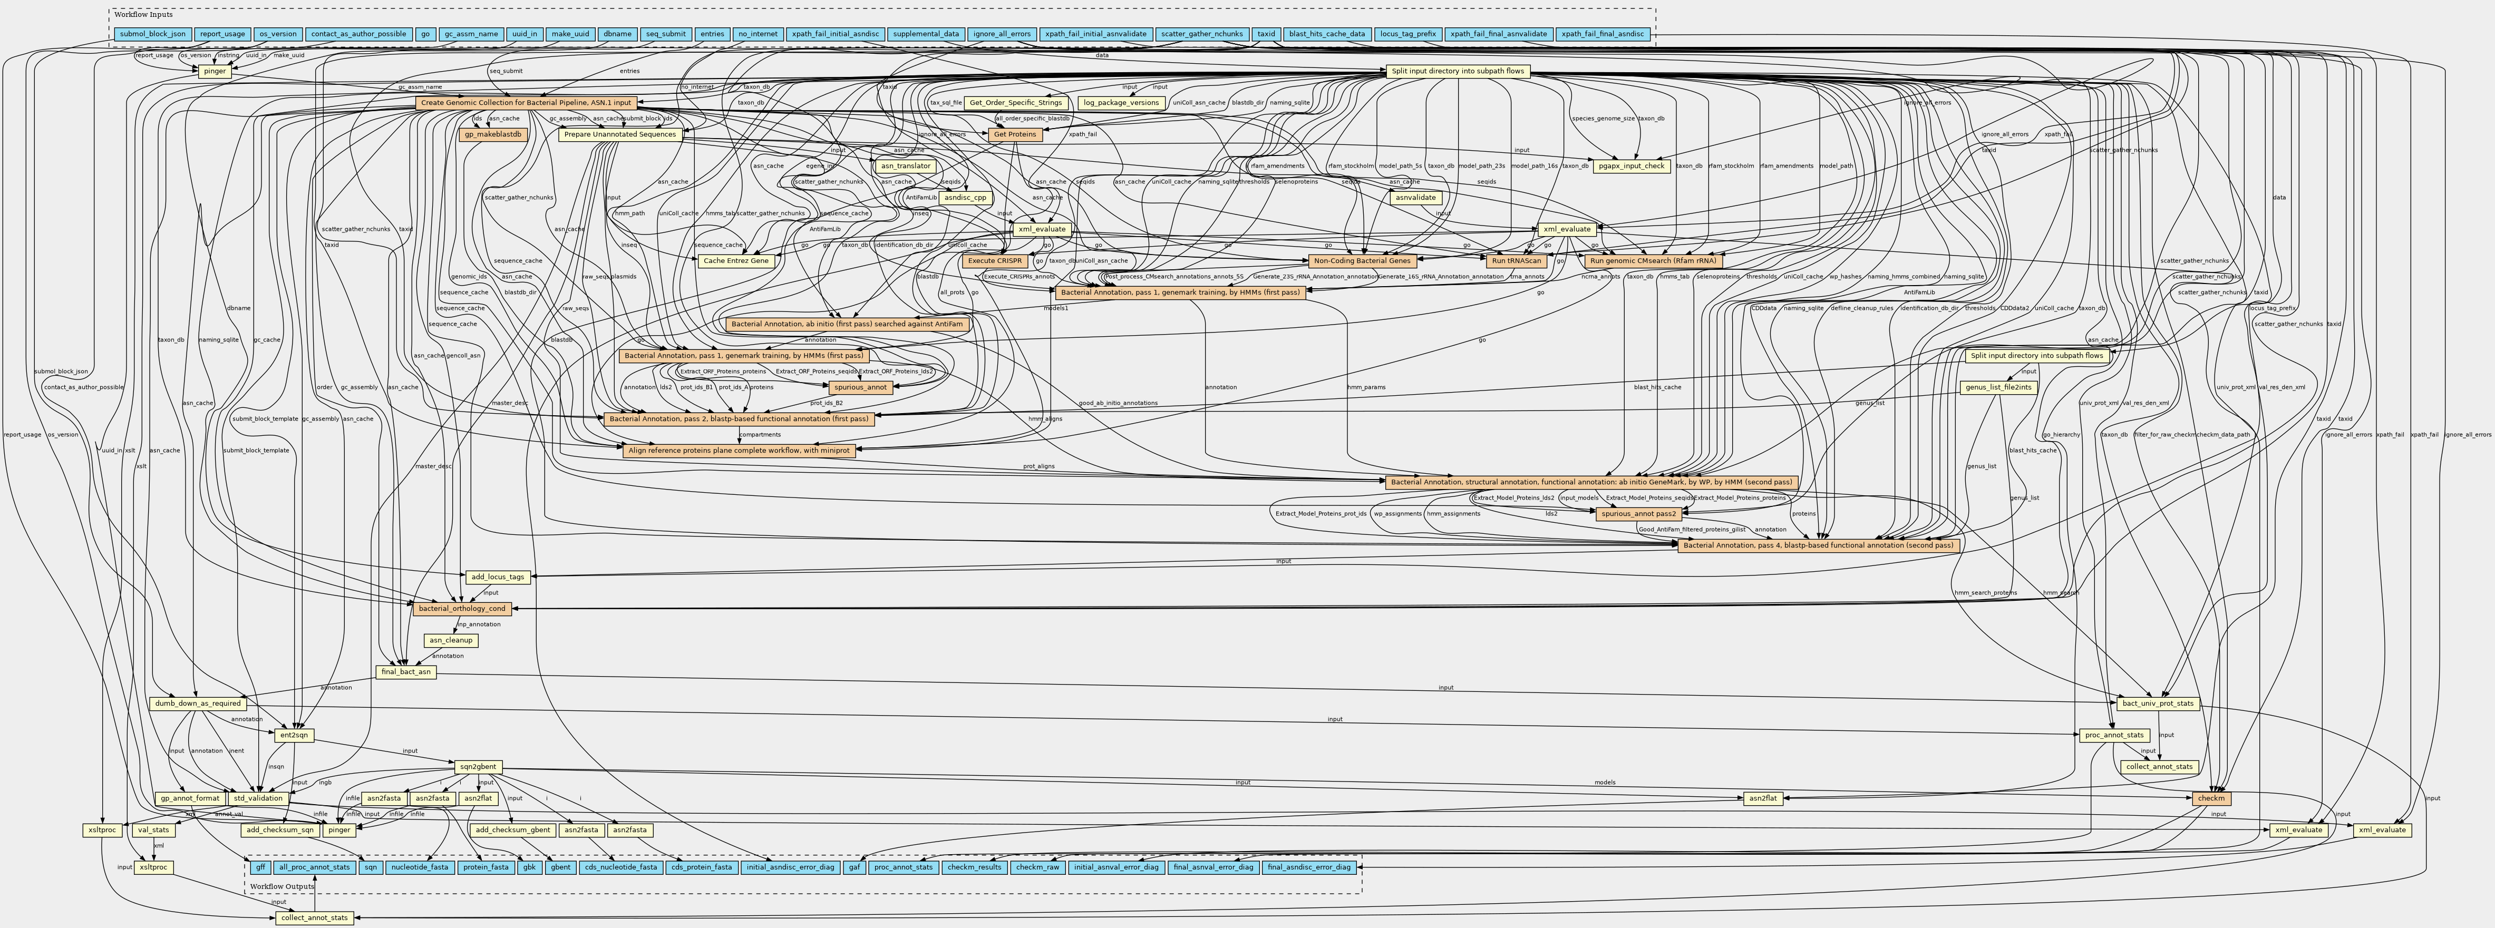The image size is (2495, 928).
Task: Select the 'blast_hits_cache_data' input node
Action: click(x=1327, y=34)
